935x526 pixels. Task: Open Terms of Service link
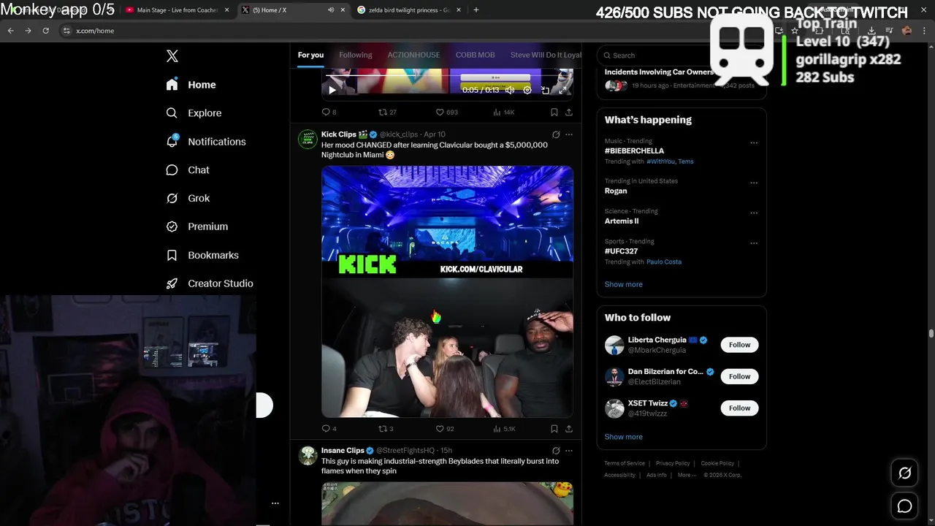(x=625, y=463)
